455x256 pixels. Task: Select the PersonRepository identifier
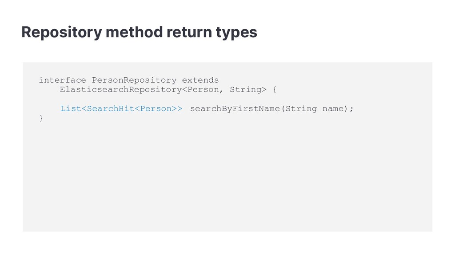pyautogui.click(x=134, y=80)
